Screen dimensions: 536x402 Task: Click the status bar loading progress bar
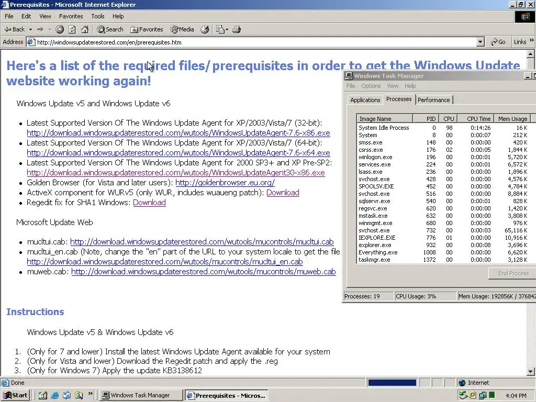(392, 383)
